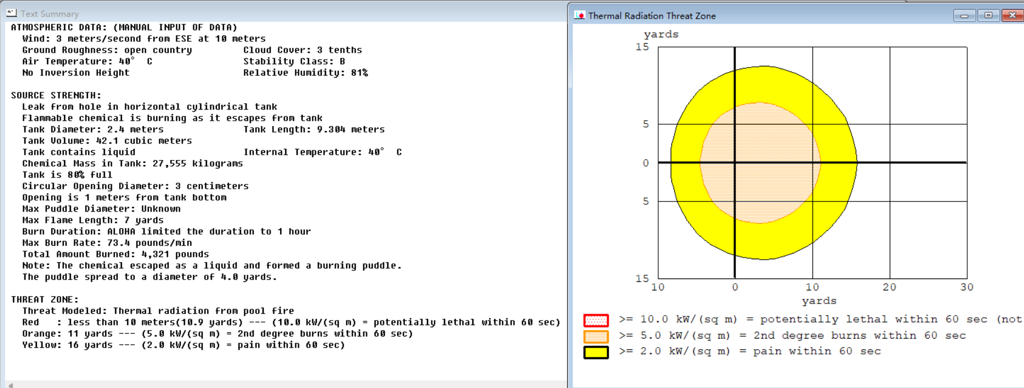Click 'Circular Opening Diameter: 3 centimeters' line

click(x=136, y=186)
